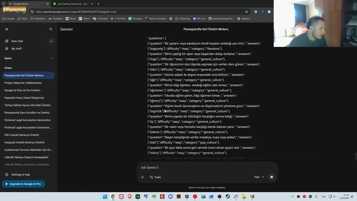Click the globe bookmark after Meme Generator
The width and height of the screenshot is (357, 201).
170,19
